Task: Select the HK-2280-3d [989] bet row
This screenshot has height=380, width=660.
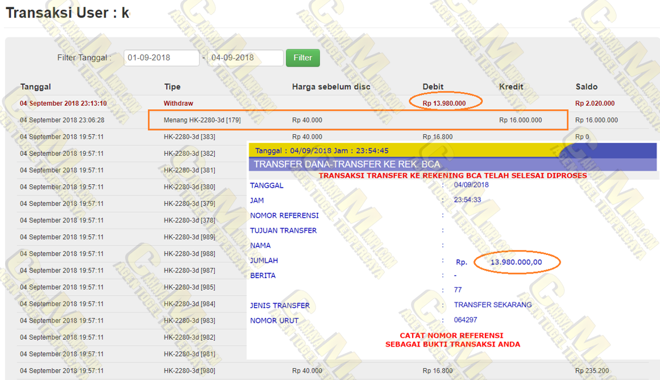Action: [189, 237]
